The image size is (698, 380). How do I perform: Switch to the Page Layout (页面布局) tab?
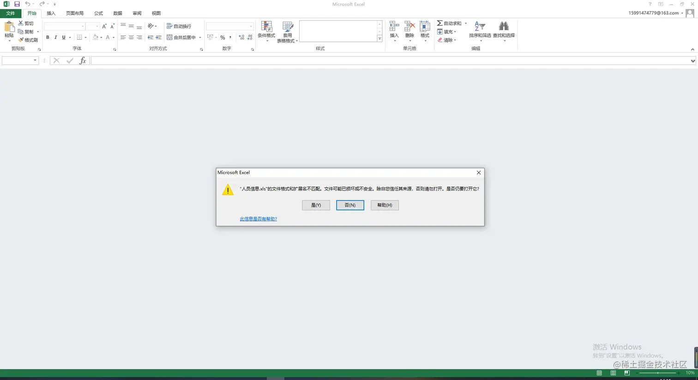click(x=75, y=13)
